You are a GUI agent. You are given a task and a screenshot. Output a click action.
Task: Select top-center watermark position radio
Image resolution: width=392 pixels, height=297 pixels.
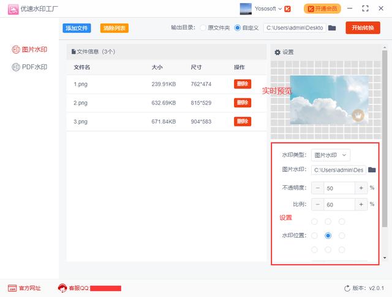tap(328, 221)
